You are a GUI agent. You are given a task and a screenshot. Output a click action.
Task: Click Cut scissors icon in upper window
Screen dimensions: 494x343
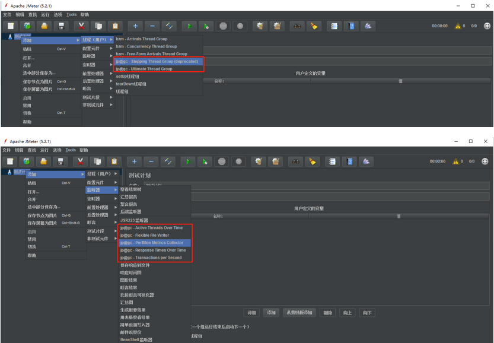click(81, 26)
